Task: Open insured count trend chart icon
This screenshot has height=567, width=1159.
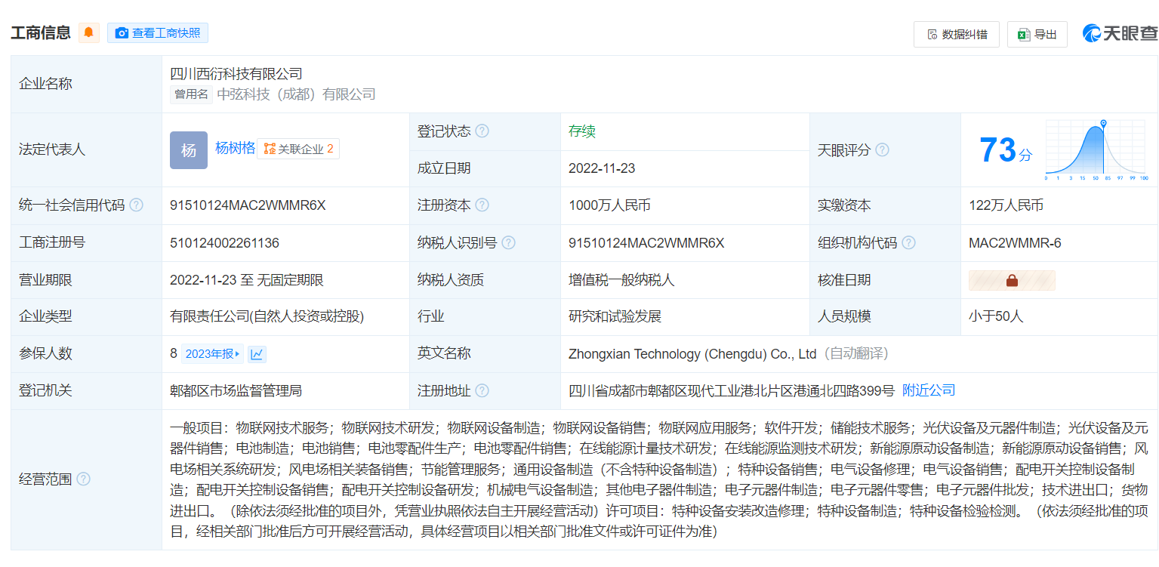Action: tap(257, 353)
